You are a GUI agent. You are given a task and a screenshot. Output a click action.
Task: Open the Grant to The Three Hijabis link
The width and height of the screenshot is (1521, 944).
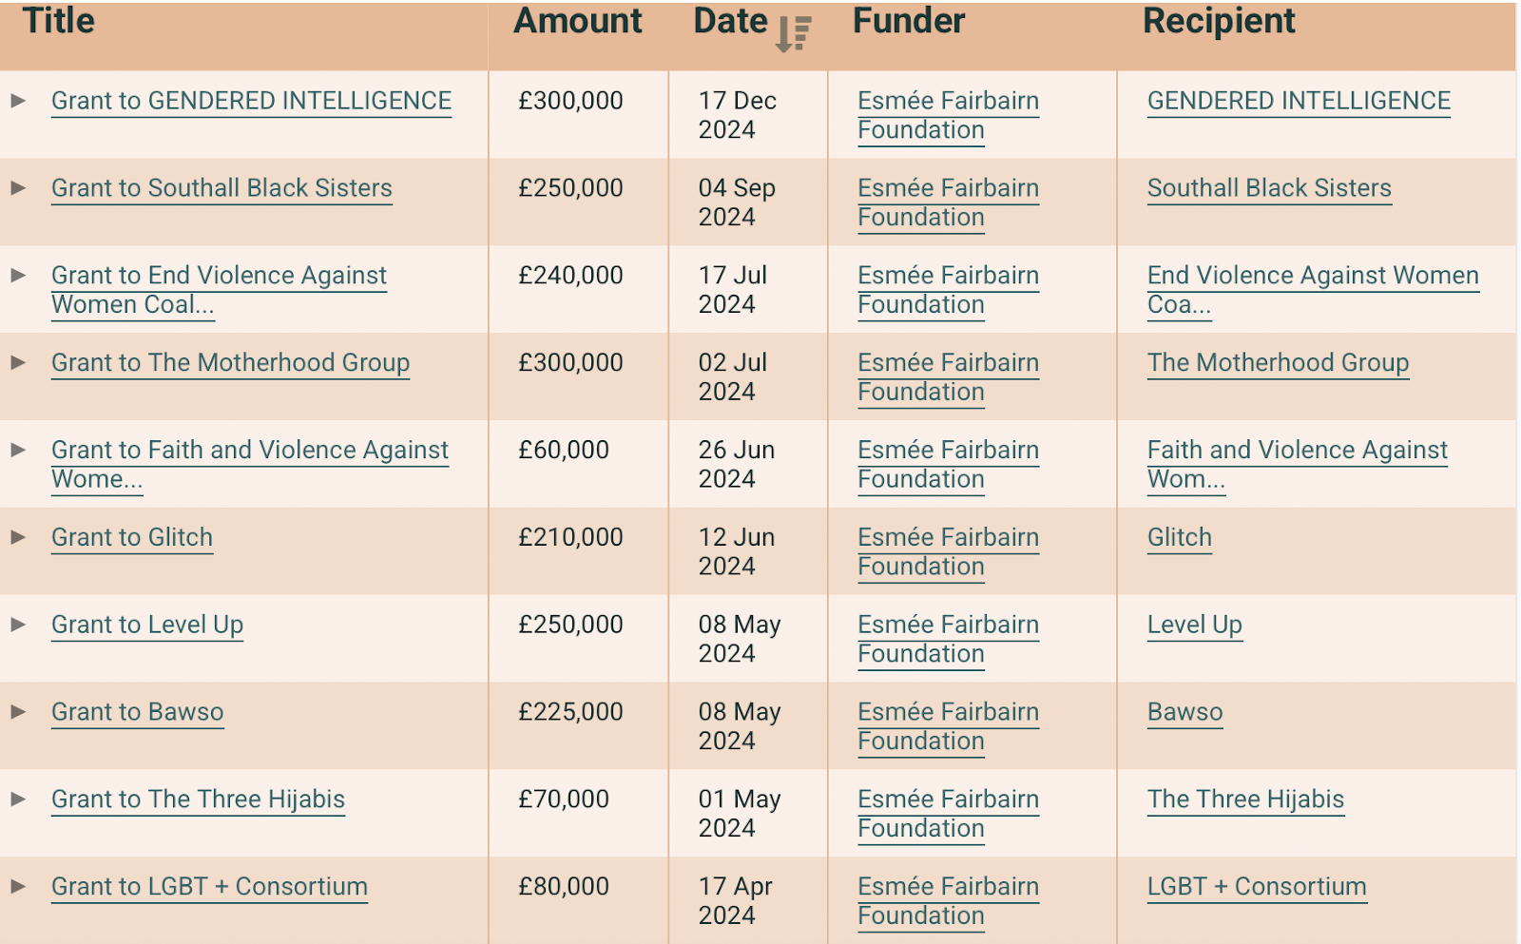click(x=198, y=800)
